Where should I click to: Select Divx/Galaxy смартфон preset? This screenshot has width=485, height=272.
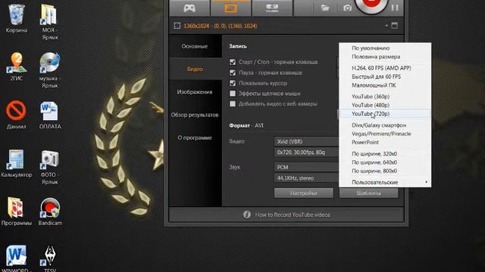click(x=385, y=125)
